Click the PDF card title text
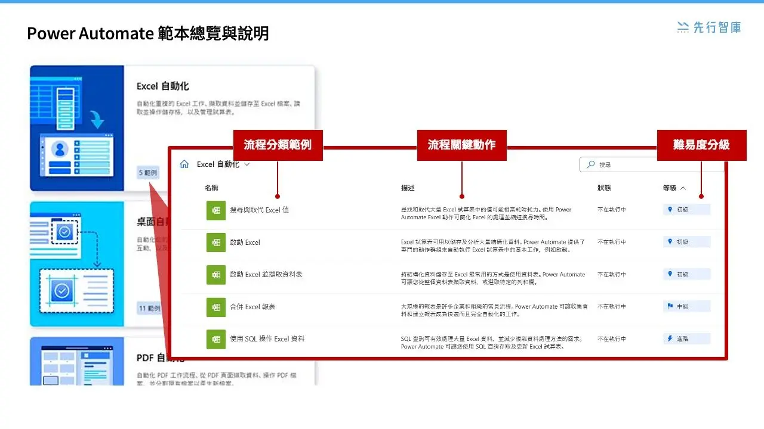This screenshot has height=429, width=764. (x=161, y=357)
